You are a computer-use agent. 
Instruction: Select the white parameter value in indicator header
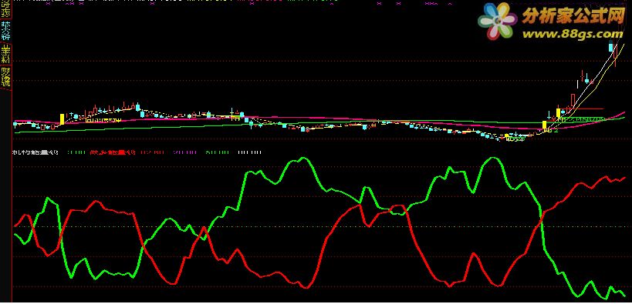click(250, 152)
